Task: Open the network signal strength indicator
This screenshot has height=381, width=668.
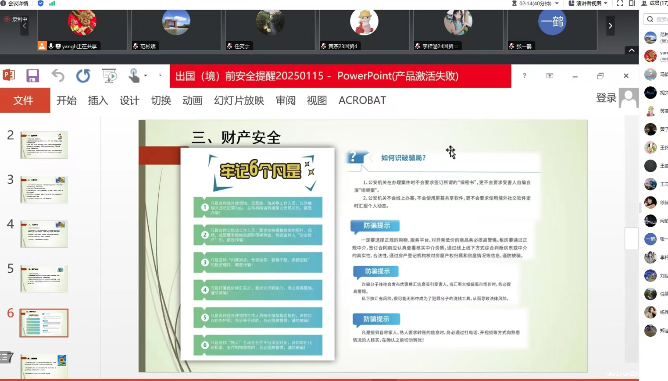Action: 52,4
